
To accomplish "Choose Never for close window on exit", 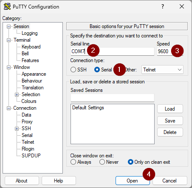I will (x=102, y=162).
